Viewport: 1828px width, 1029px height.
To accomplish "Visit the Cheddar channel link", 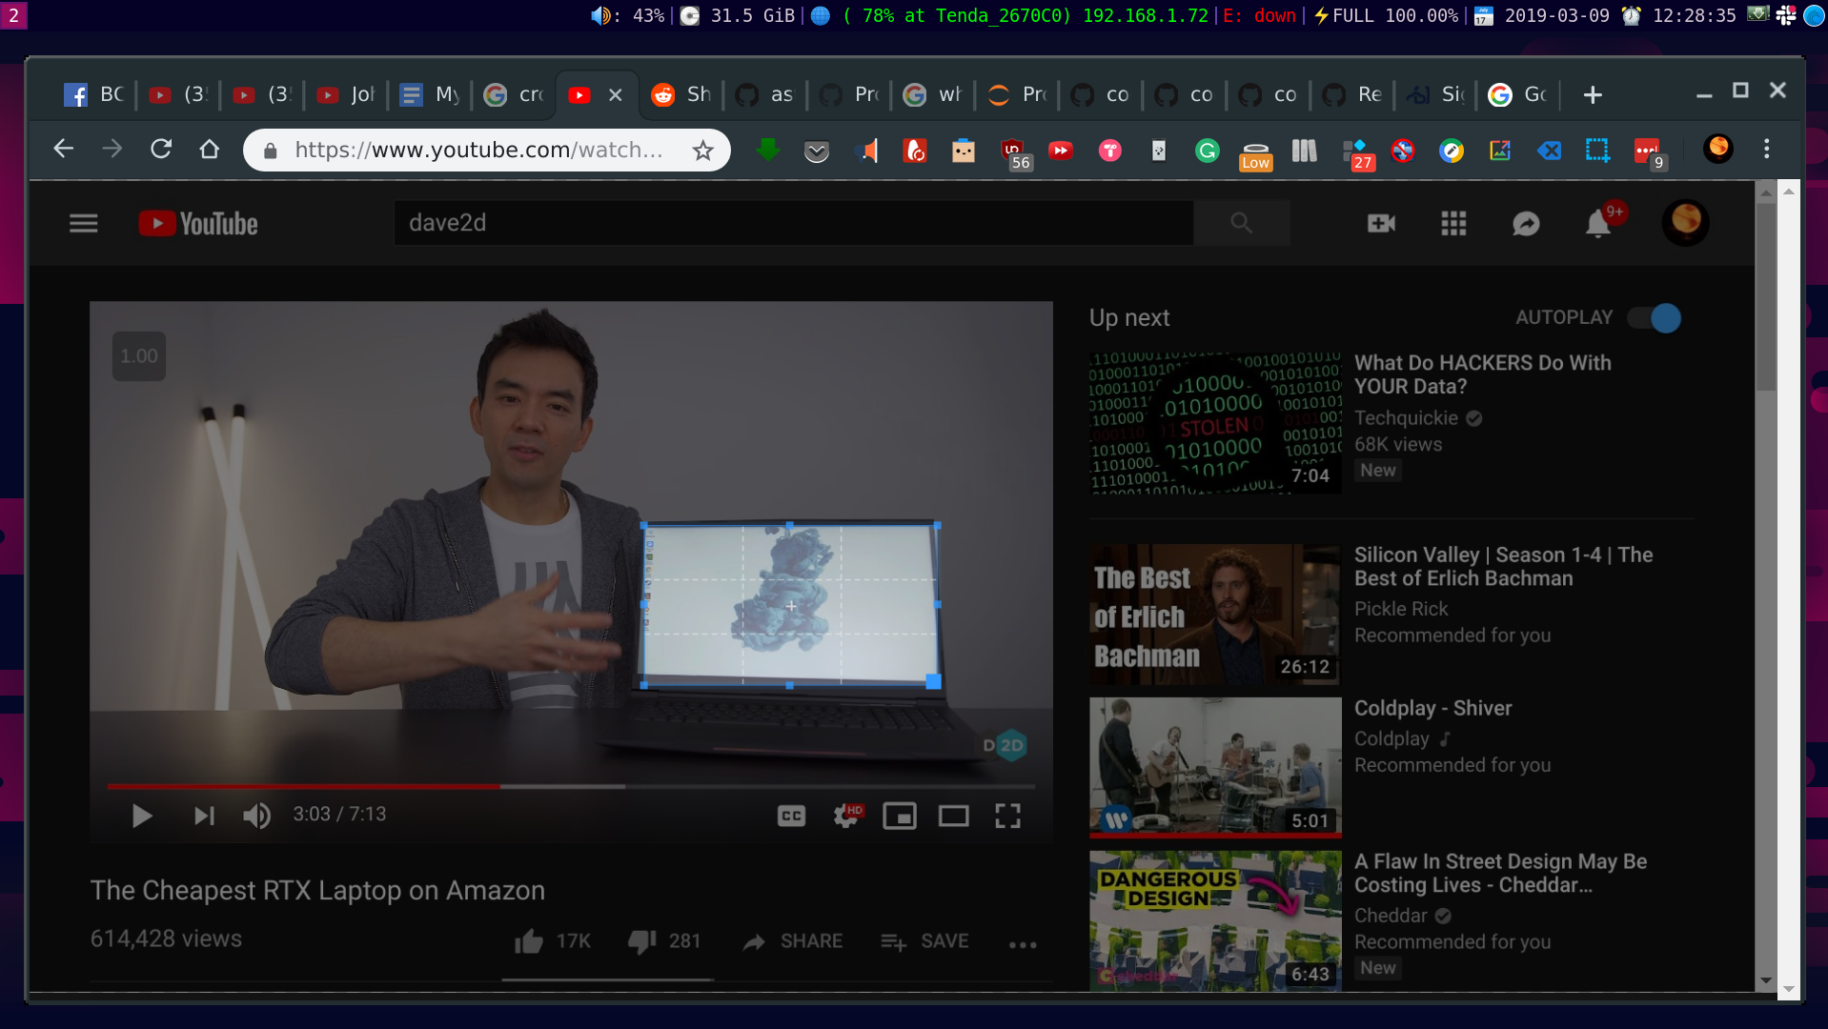I will pos(1391,916).
